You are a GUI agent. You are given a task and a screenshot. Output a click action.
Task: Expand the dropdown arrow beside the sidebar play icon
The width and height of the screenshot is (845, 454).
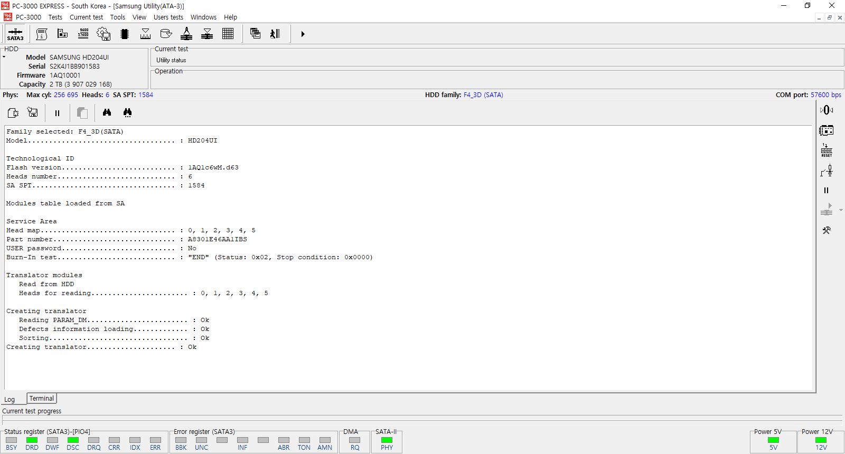pos(841,210)
